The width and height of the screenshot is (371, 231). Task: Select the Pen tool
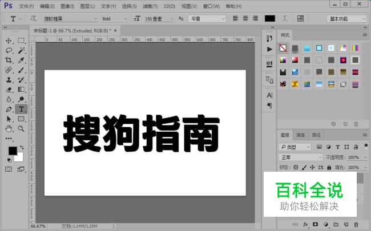pos(9,110)
